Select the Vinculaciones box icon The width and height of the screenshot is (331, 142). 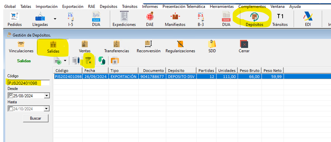pyautogui.click(x=21, y=44)
